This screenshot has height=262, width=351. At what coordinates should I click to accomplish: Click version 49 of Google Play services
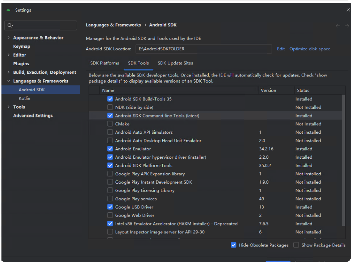(x=262, y=199)
